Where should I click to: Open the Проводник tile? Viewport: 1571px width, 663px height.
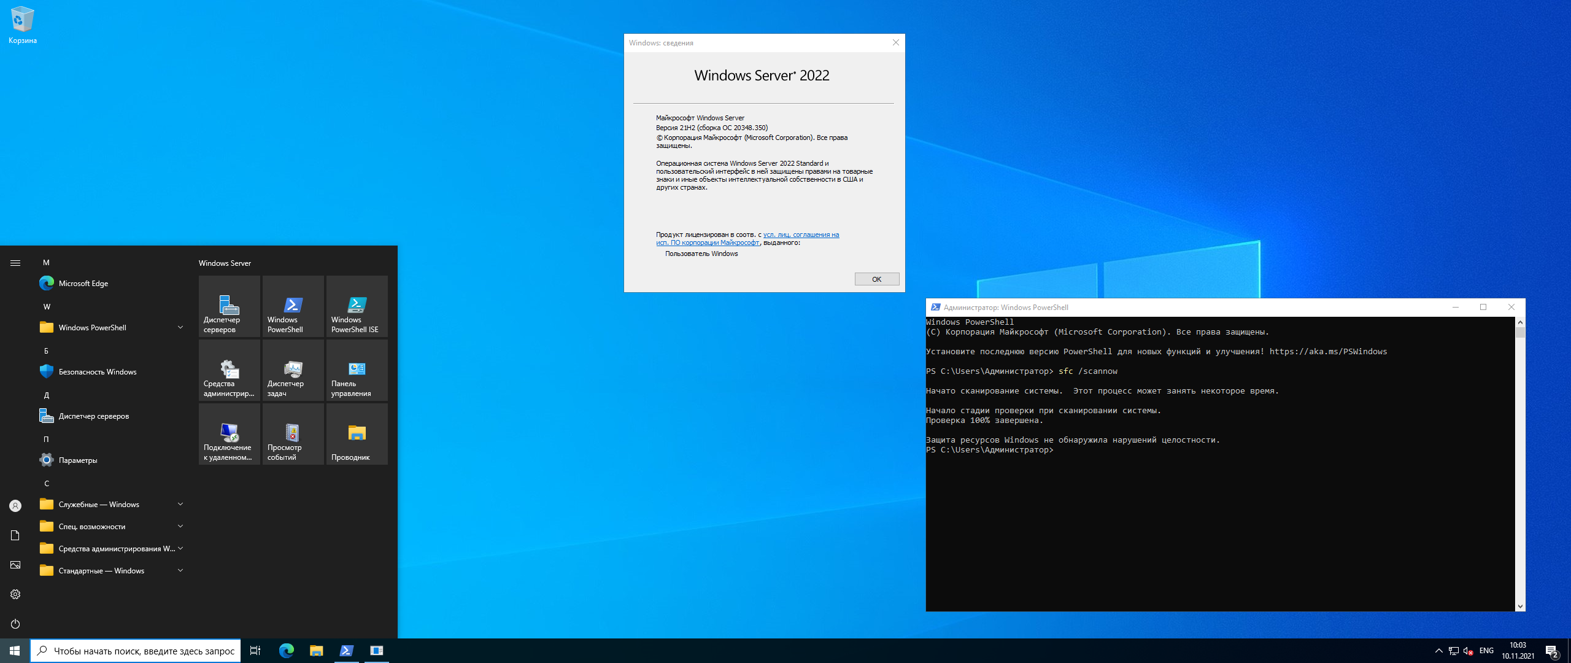click(357, 434)
